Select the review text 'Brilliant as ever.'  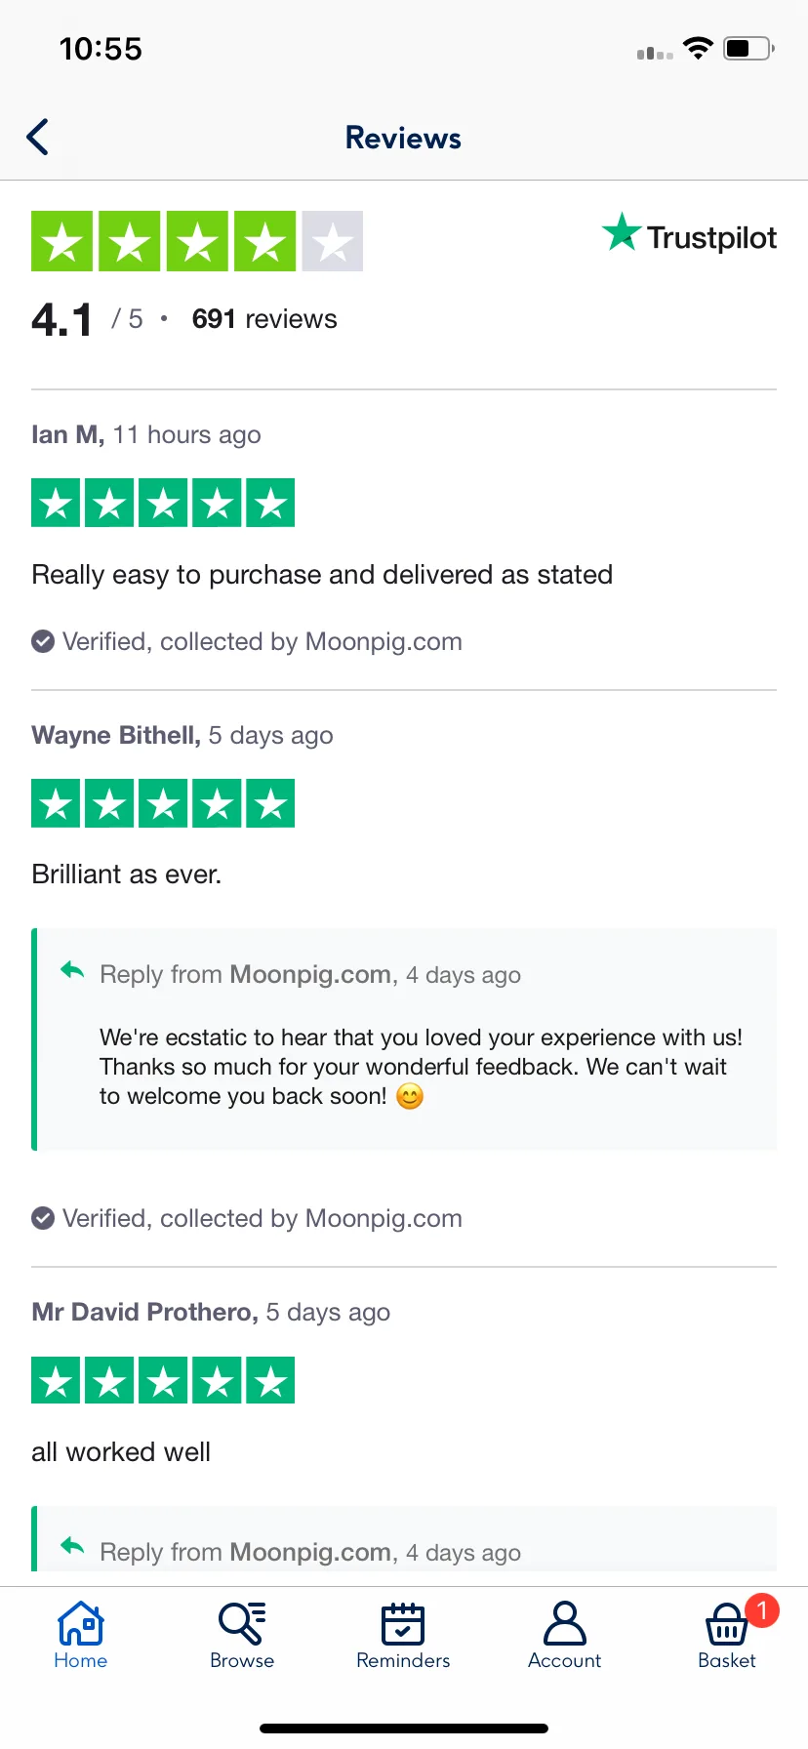127,874
